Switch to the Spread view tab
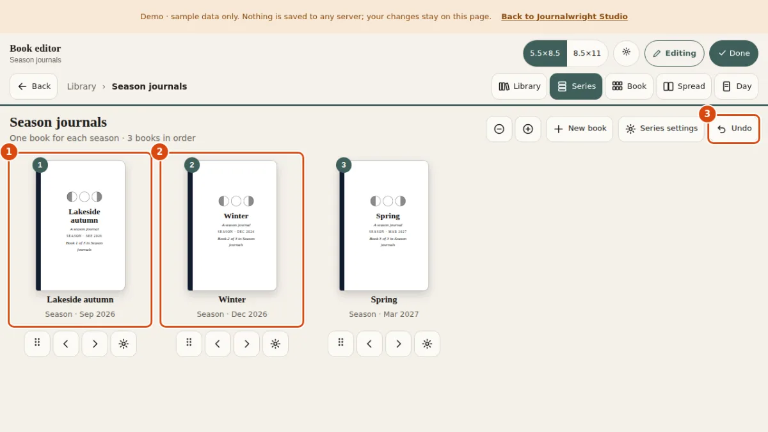The height and width of the screenshot is (432, 768). (684, 86)
